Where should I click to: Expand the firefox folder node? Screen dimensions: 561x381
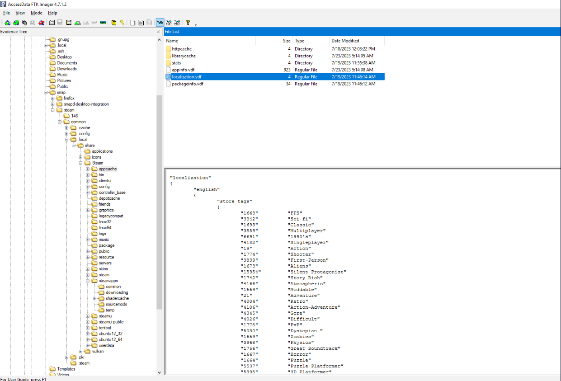coord(53,98)
